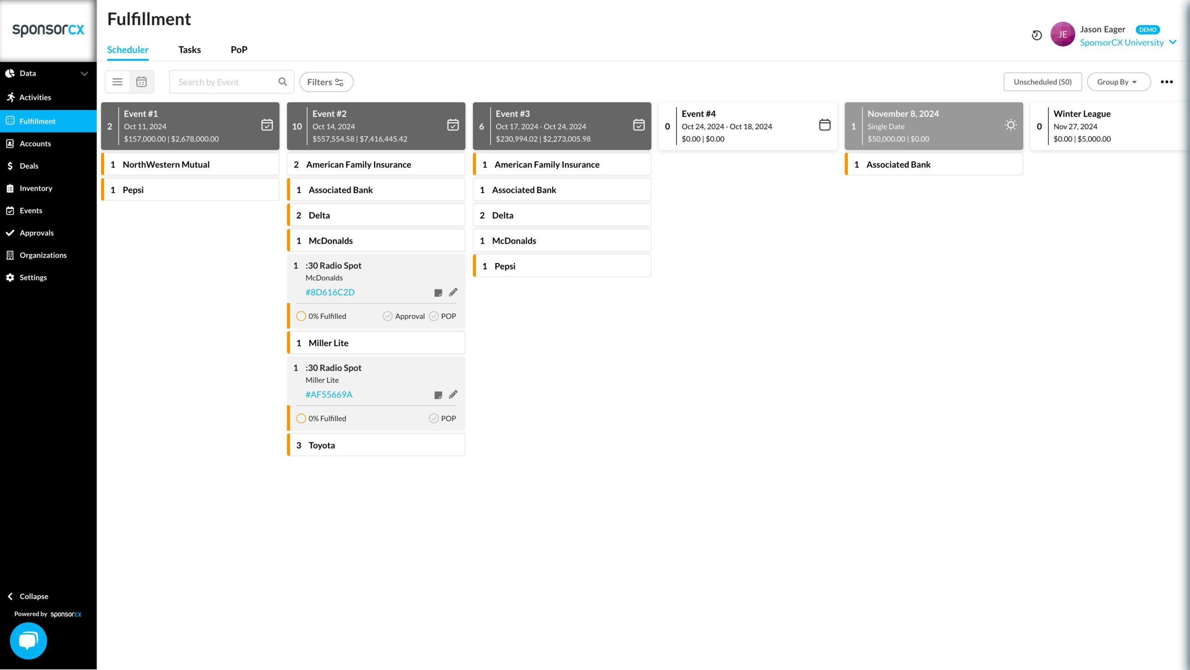Select the Scheduler tab
Image resolution: width=1190 pixels, height=670 pixels.
click(x=128, y=50)
